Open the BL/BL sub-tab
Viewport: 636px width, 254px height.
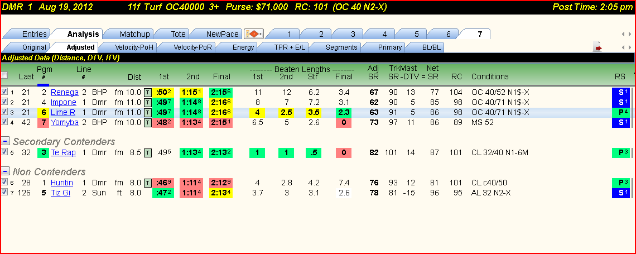(x=427, y=47)
